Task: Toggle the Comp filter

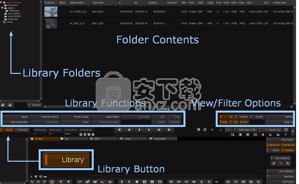Action: click(x=224, y=122)
